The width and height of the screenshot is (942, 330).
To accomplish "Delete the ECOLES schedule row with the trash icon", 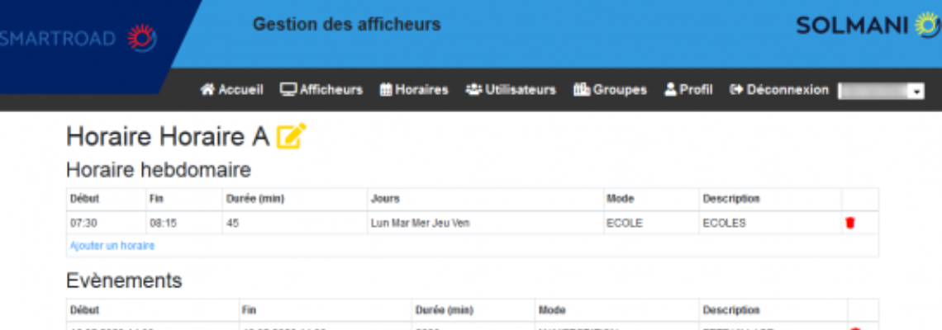I will (x=849, y=223).
